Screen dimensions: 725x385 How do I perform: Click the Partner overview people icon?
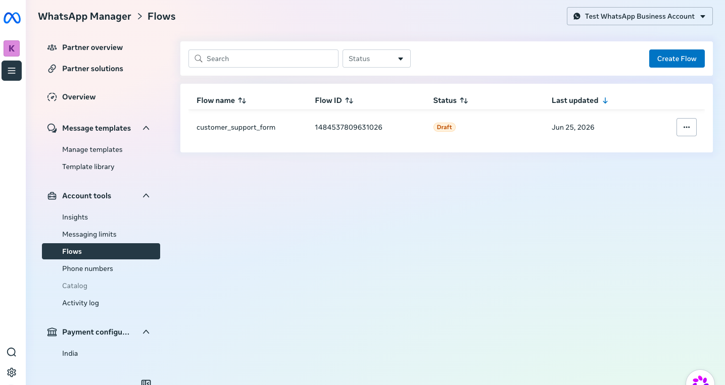(52, 47)
